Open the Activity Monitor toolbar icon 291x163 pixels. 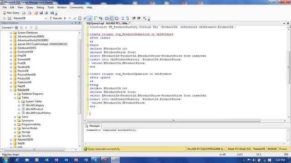pos(52,13)
